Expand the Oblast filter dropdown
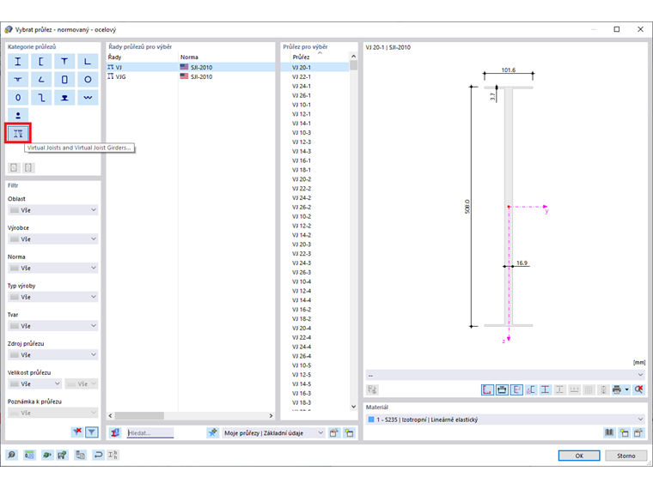The width and height of the screenshot is (653, 489). pyautogui.click(x=53, y=210)
